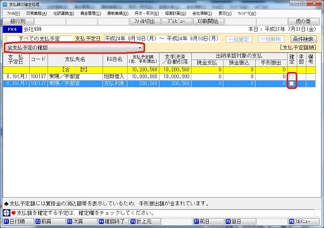This screenshot has width=324, height=228.
Task: Click 常陽/宇都宮 payee in 支払利息 row
Action: [x=75, y=83]
